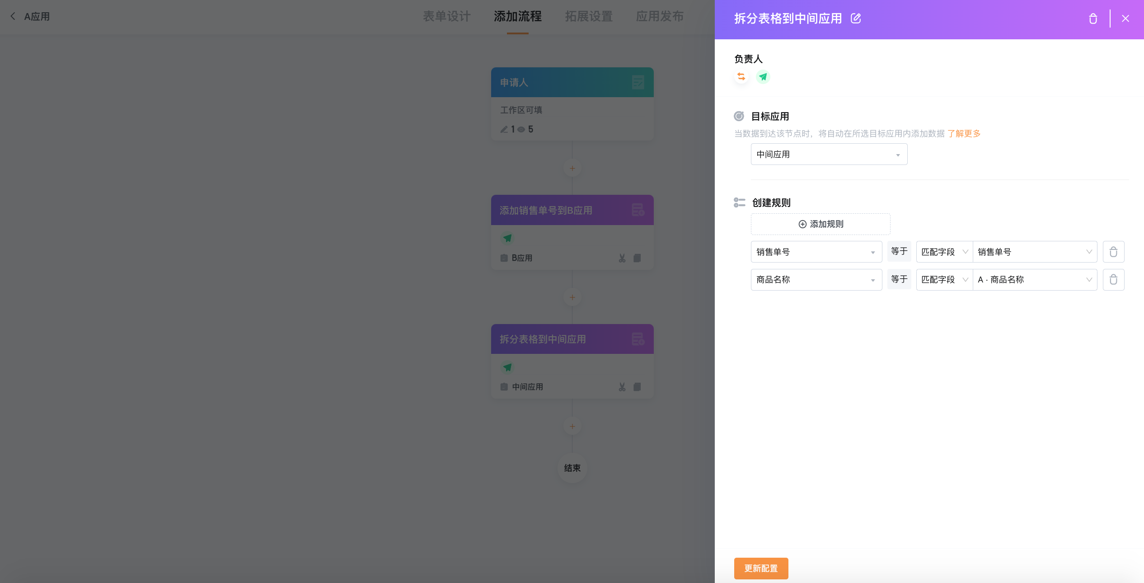Select the 添加销售单号到B应用 node header
The width and height of the screenshot is (1144, 583).
pos(572,210)
